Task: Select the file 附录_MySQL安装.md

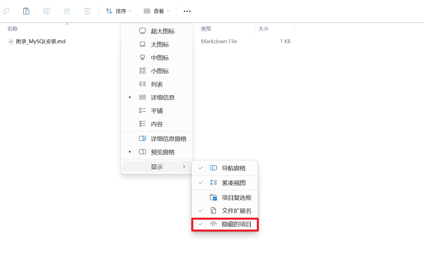Action: click(x=41, y=42)
